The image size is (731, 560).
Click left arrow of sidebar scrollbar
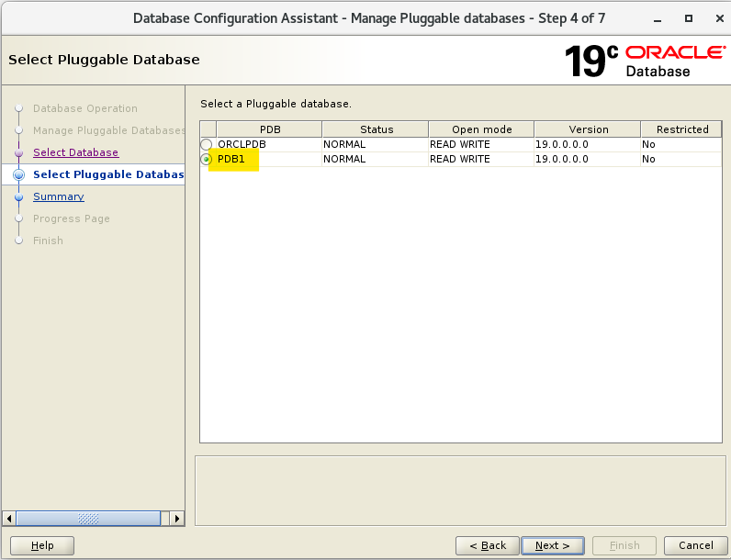(9, 518)
